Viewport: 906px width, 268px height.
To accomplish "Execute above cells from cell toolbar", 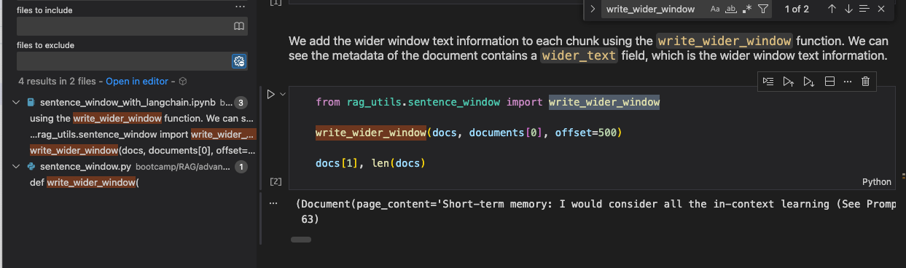I will [788, 82].
